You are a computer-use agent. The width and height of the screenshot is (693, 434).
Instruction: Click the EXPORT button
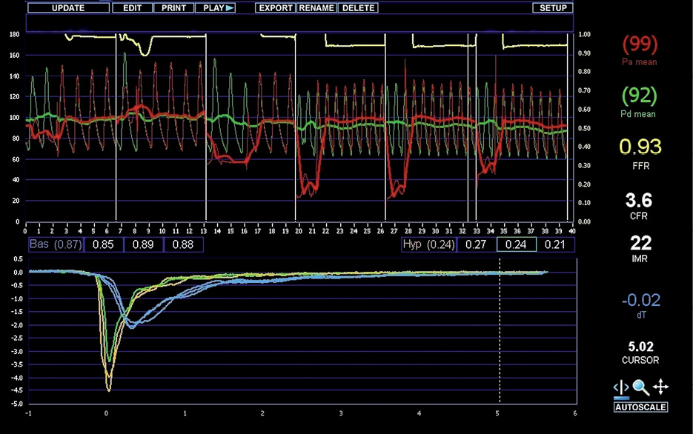(x=275, y=8)
